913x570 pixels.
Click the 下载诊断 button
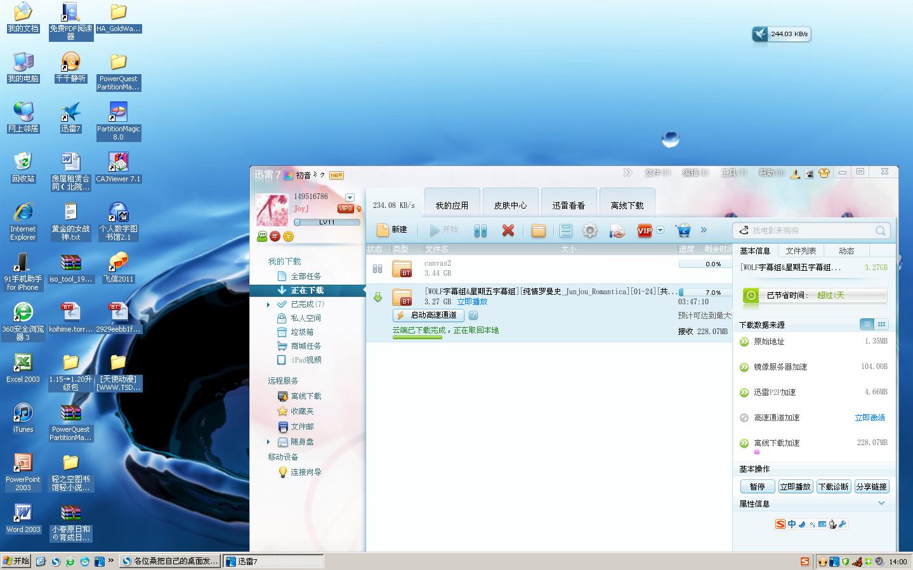pos(834,487)
